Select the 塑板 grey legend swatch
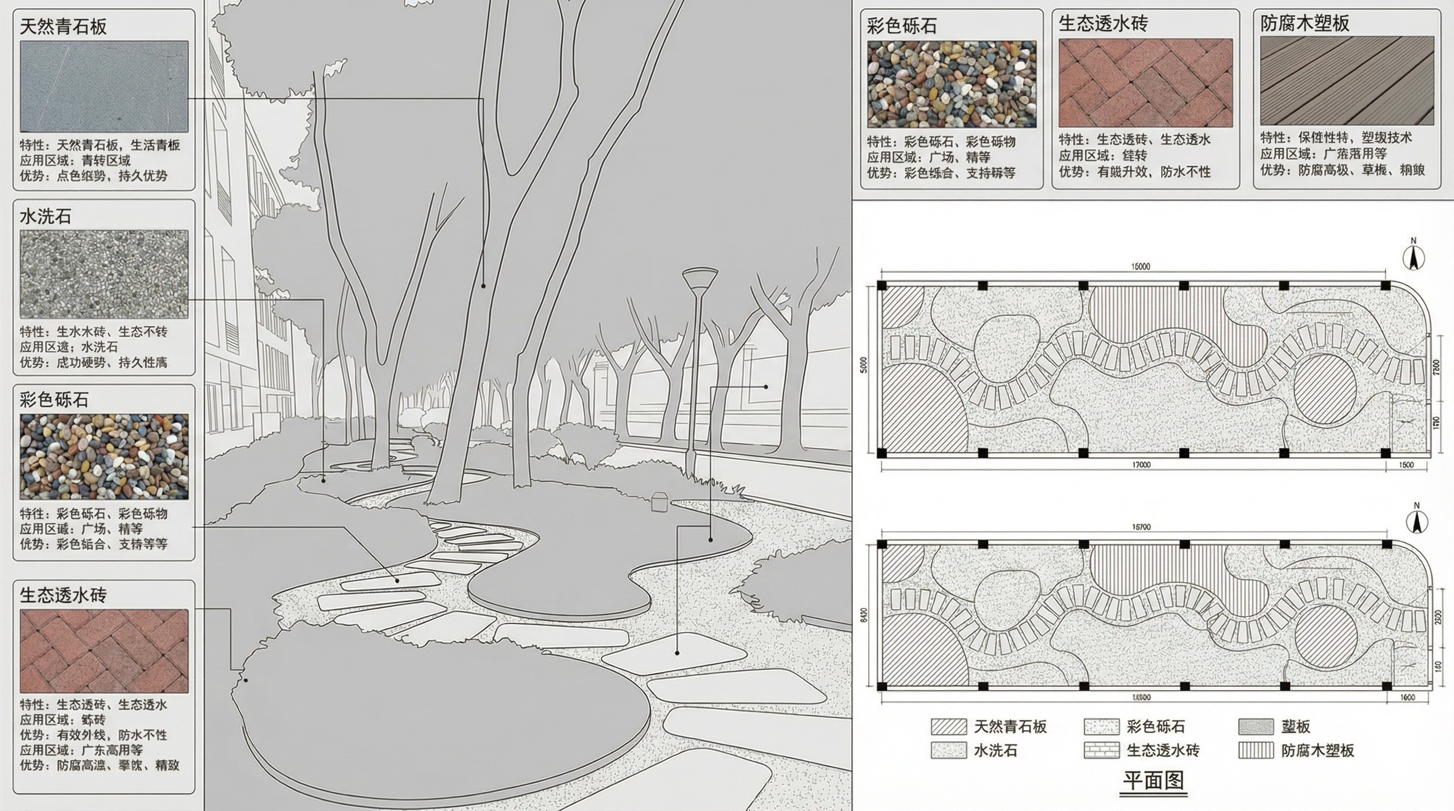This screenshot has height=811, width=1454. (1256, 727)
